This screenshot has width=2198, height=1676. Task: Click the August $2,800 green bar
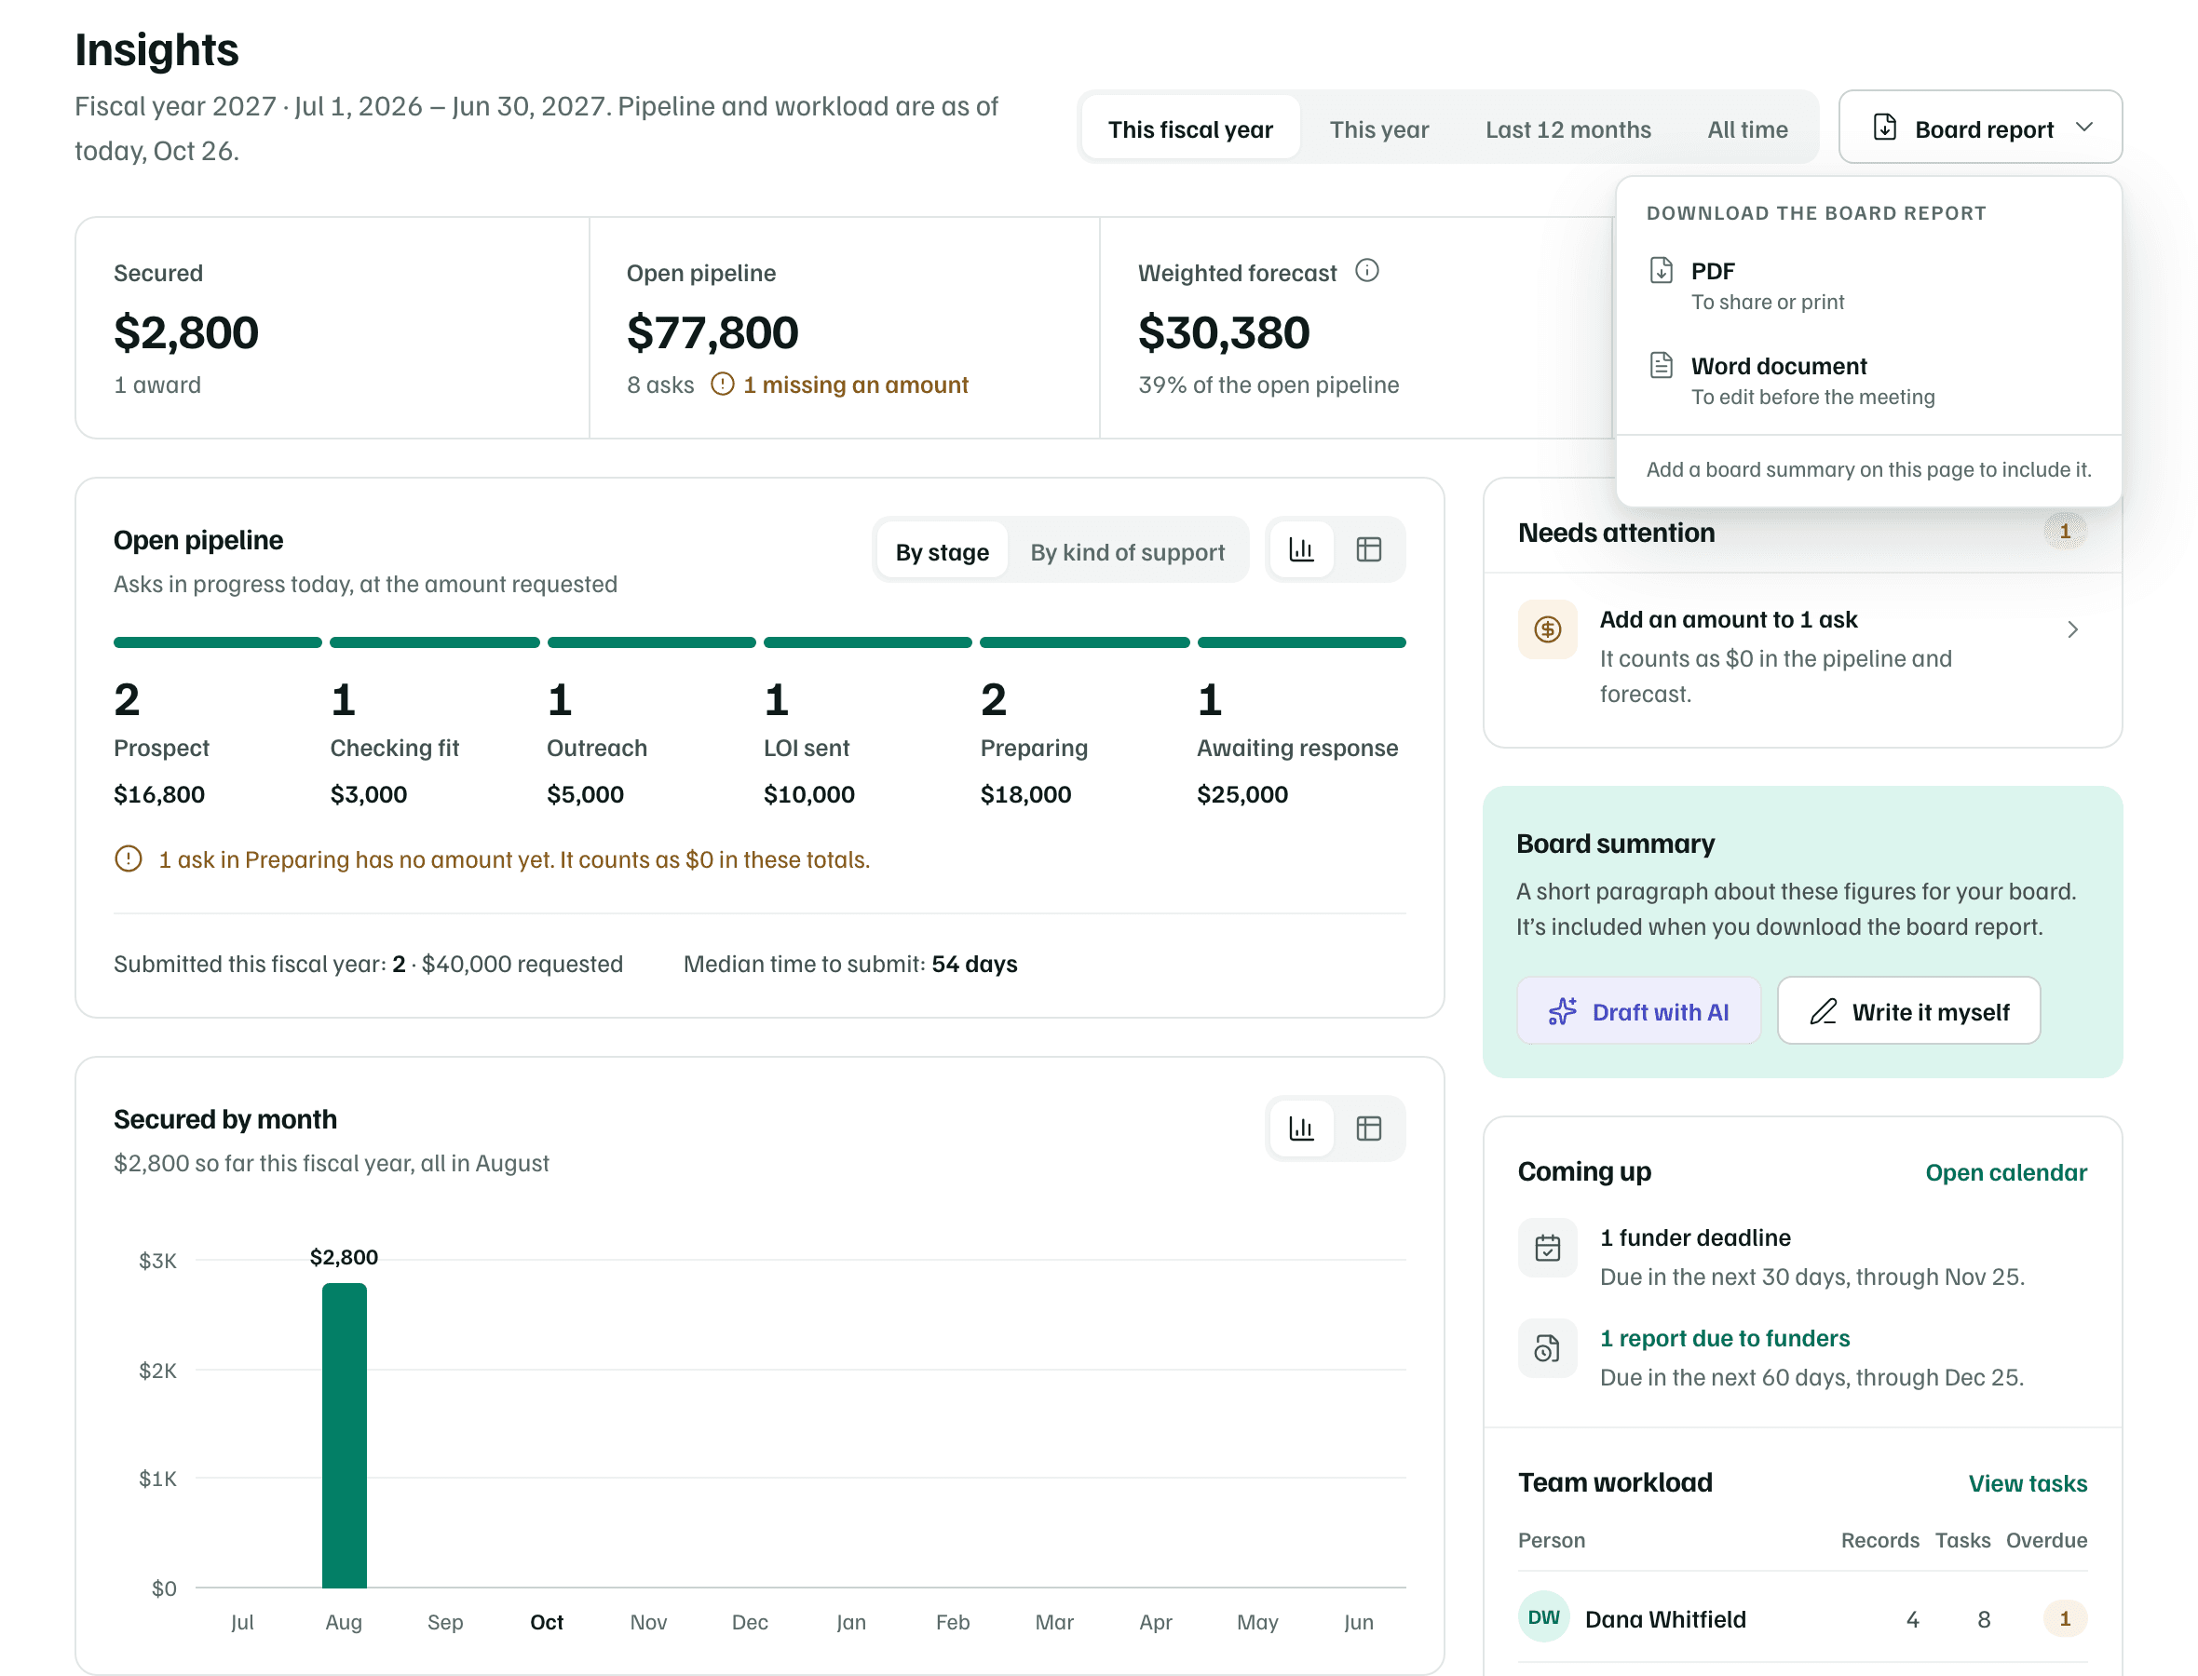[345, 1436]
